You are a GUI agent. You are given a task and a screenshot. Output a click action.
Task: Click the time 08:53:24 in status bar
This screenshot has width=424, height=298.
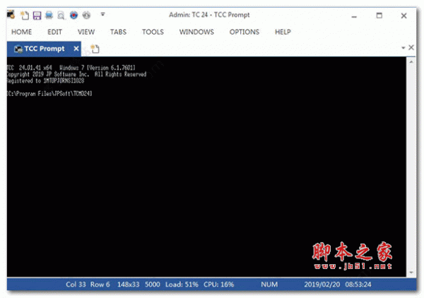(x=358, y=285)
